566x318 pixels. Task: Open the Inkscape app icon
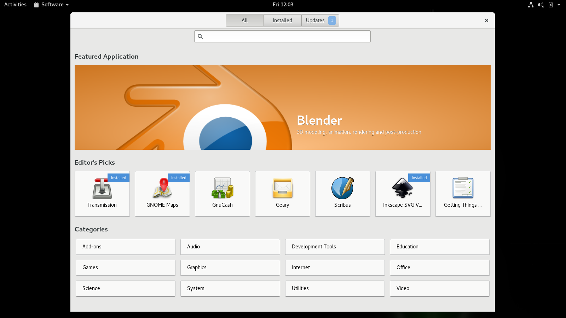pos(403,188)
